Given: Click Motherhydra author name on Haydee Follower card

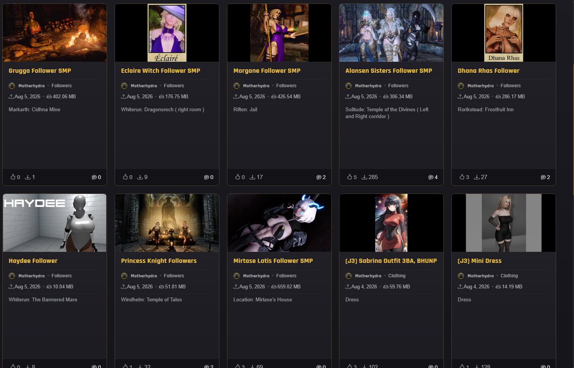Looking at the screenshot, I should tap(32, 276).
